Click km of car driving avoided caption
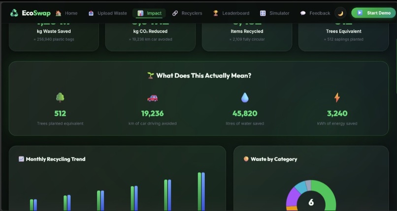Screen dimensions: 397x211 152,123
